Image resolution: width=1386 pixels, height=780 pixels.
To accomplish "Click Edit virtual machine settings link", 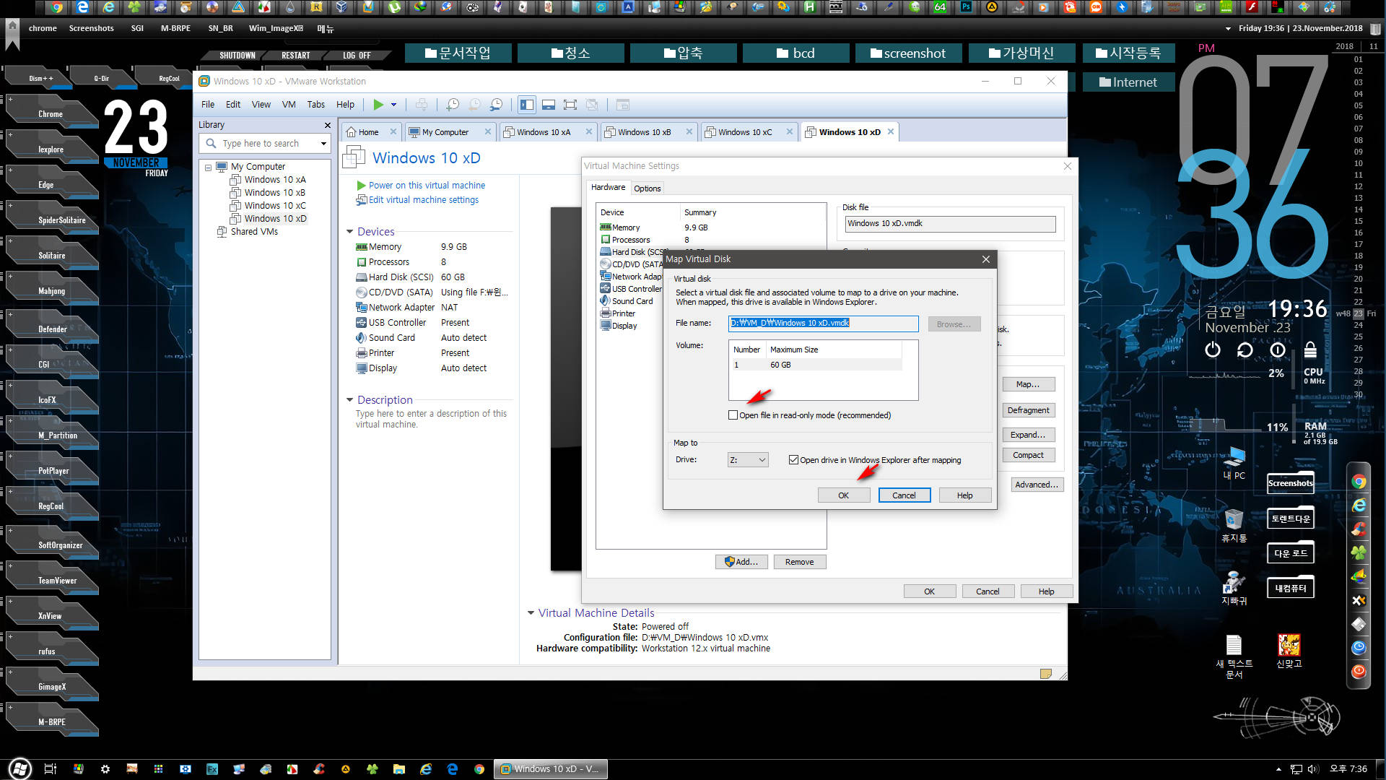I will click(x=424, y=200).
